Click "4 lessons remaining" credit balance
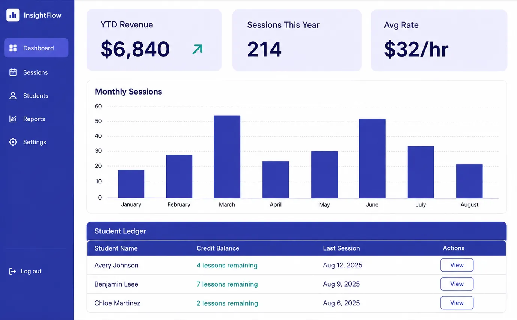Image resolution: width=517 pixels, height=320 pixels. (227, 265)
